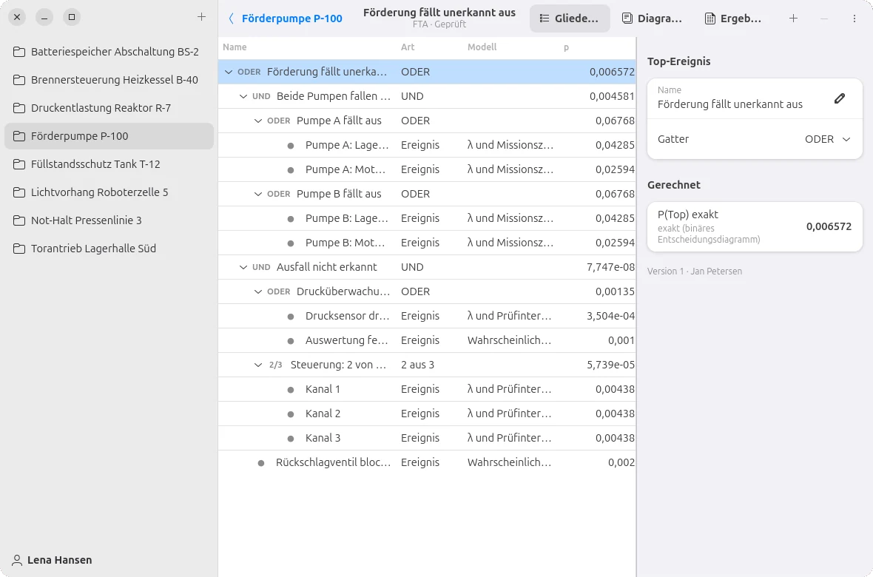Click the p value 0,004581
873x577 pixels.
612,96
